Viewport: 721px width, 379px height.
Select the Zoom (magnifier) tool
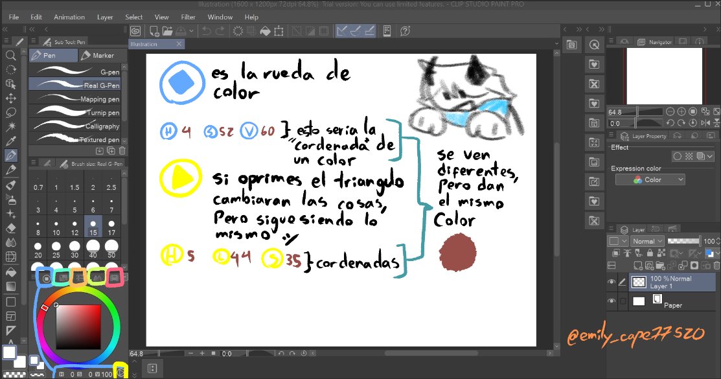tap(10, 57)
